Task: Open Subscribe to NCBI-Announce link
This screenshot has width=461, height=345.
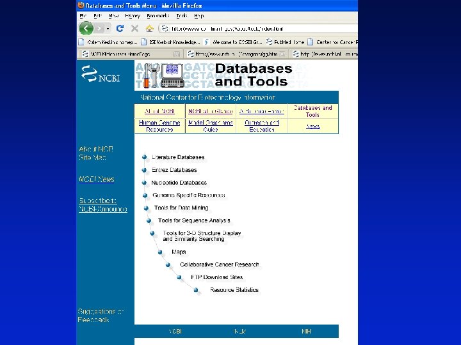Action: tap(103, 205)
